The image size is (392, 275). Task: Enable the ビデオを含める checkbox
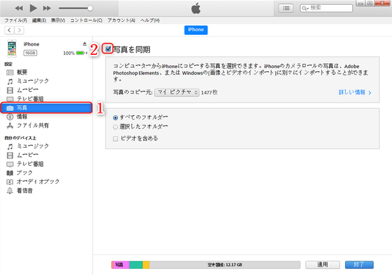pos(115,139)
